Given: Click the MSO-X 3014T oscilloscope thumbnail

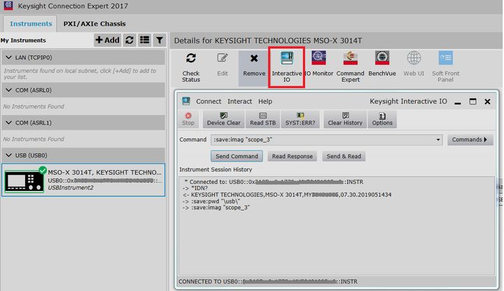Looking at the screenshot, I should tap(24, 181).
